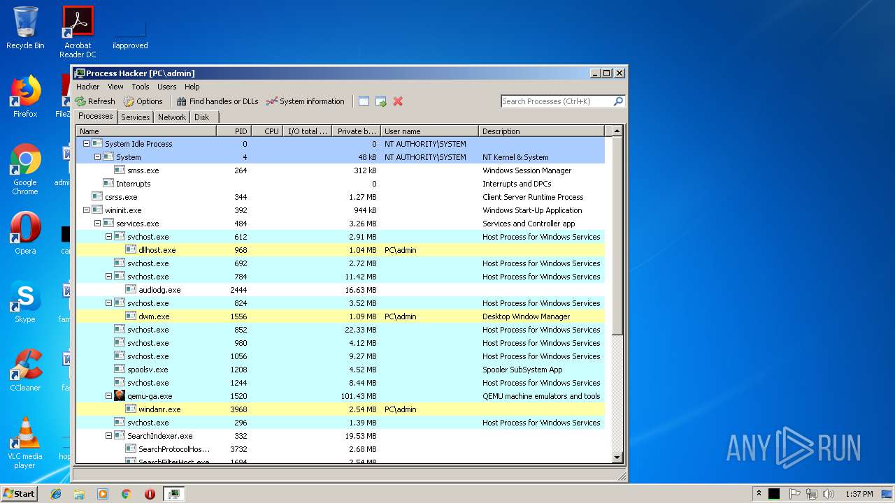Open Recycle Bin desktop icon

(x=25, y=28)
